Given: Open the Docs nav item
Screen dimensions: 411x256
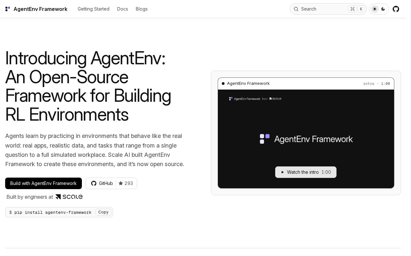Looking at the screenshot, I should pyautogui.click(x=123, y=9).
